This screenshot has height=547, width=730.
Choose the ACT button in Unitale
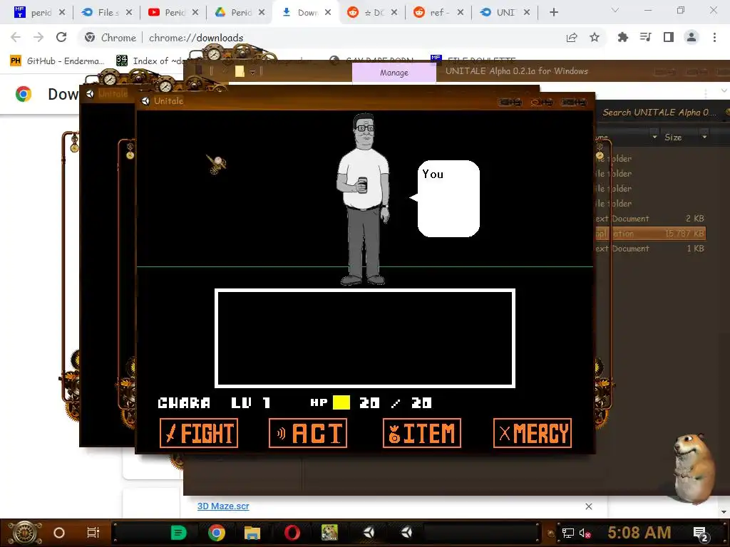point(308,433)
